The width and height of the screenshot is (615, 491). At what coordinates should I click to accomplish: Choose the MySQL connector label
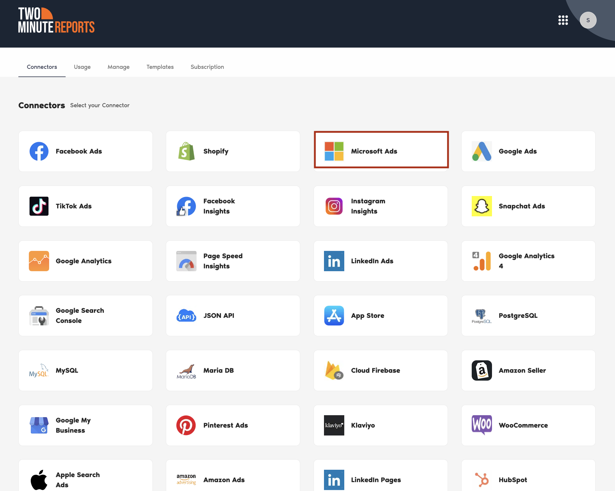click(67, 370)
